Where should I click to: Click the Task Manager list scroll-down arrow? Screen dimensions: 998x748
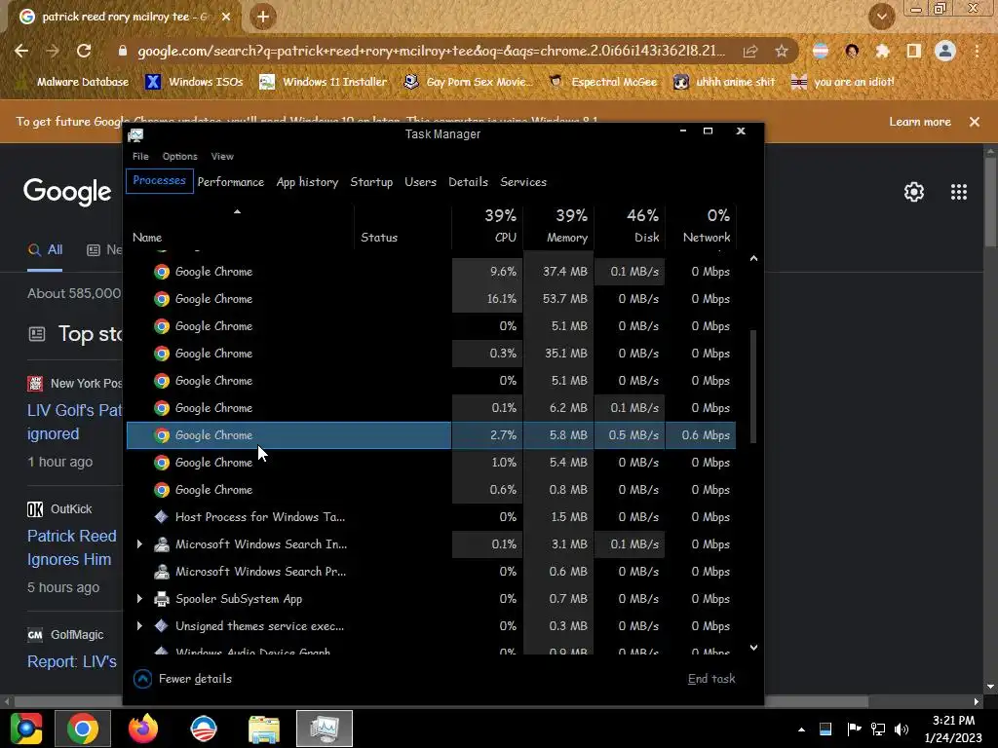coord(753,648)
